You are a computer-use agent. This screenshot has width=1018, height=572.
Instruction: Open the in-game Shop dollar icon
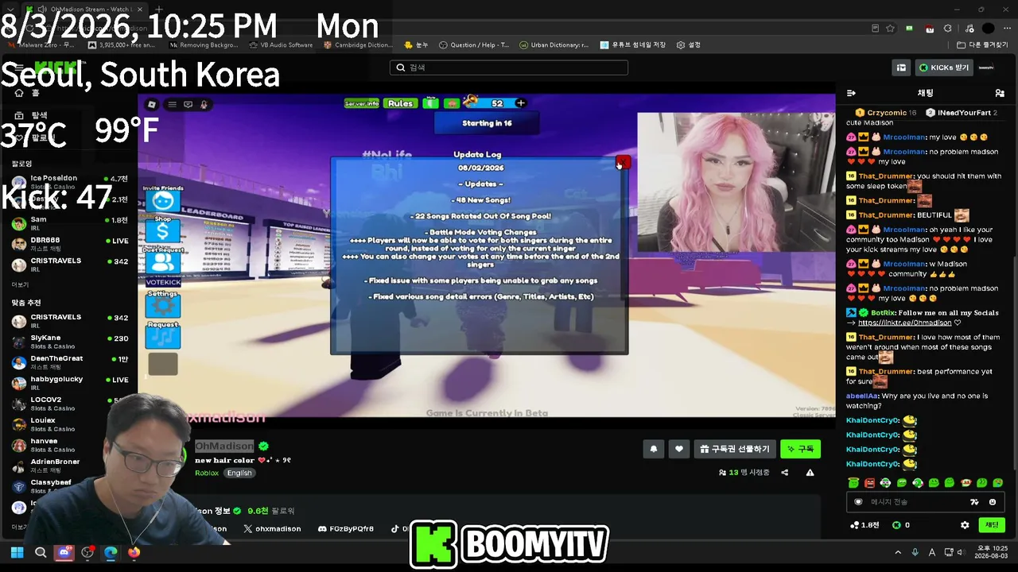pyautogui.click(x=163, y=231)
